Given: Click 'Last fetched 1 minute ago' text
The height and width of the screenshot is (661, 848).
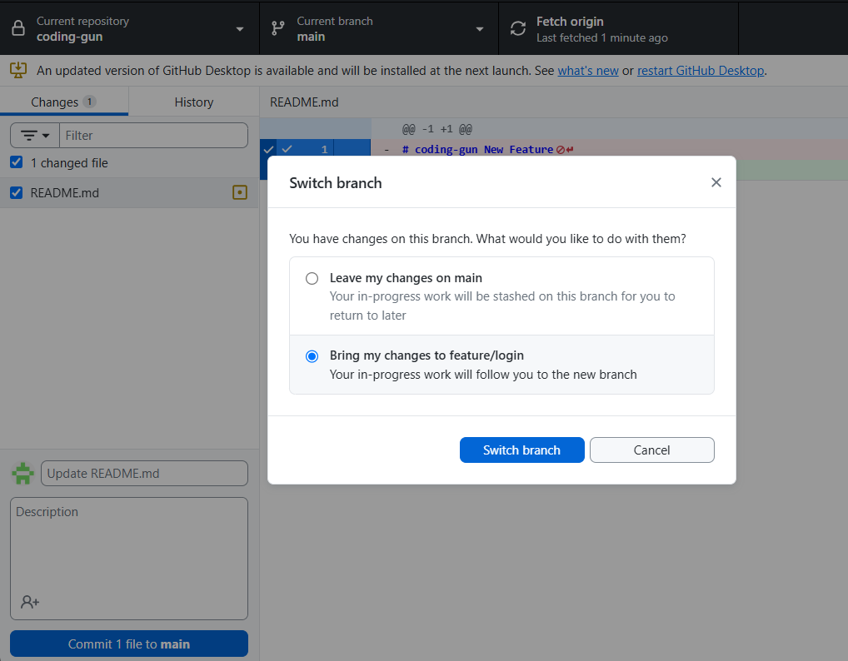Looking at the screenshot, I should tap(602, 37).
